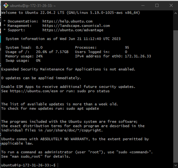This screenshot has height=168, width=178.
Task: Click the shell prompt ubuntu@ip-172-31-26-33:~$
Action: coord(28,165)
